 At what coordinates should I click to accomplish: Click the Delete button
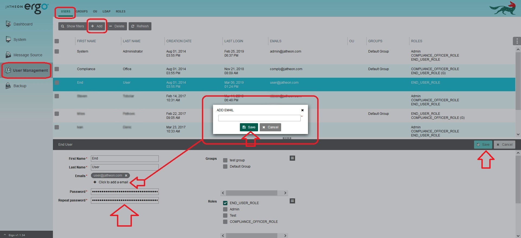[x=117, y=26]
